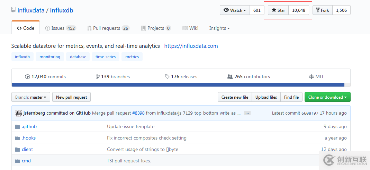Open the Watch notifications dropdown
Screen dimensions: 370x170
pos(235,10)
